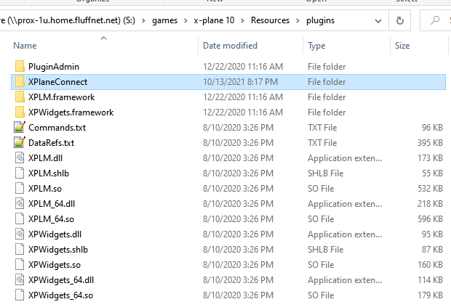This screenshot has width=451, height=307.
Task: Select XPWidgets.framework folder name
Action: pos(71,112)
